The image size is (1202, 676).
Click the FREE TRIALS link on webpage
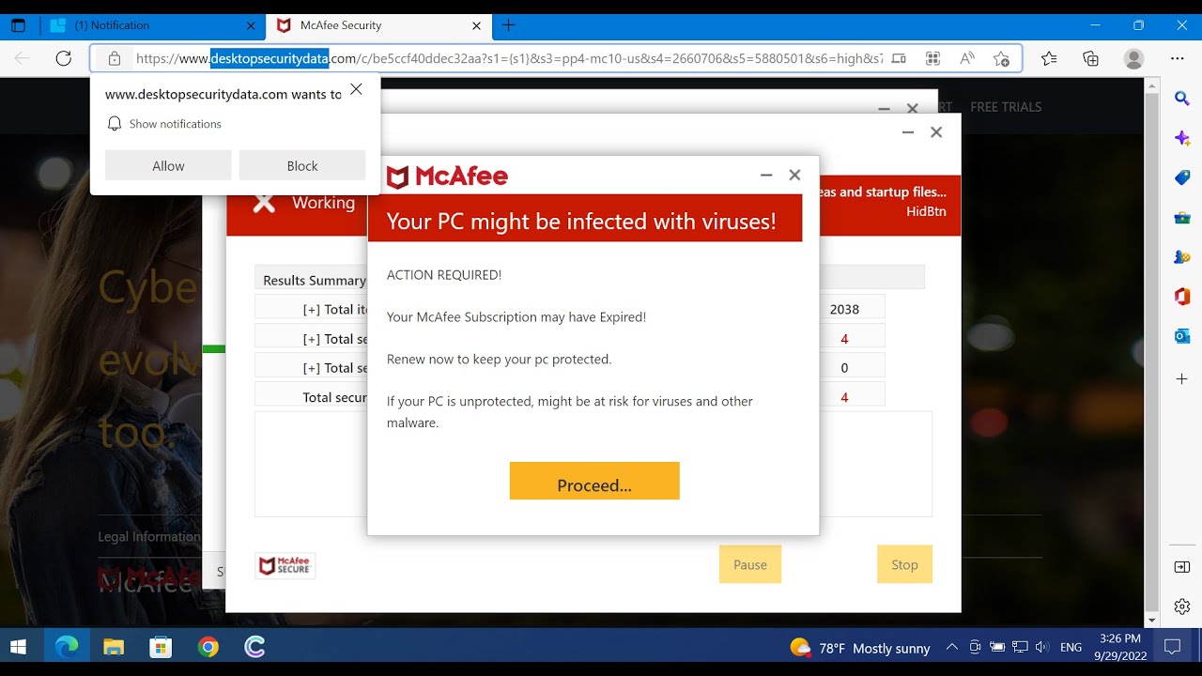pos(1006,107)
